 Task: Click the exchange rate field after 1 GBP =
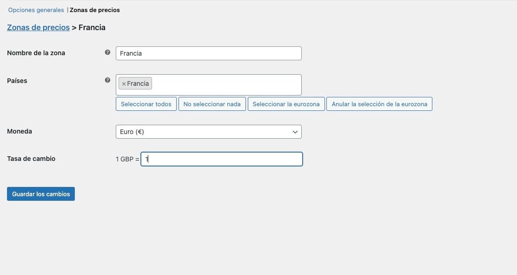(222, 159)
